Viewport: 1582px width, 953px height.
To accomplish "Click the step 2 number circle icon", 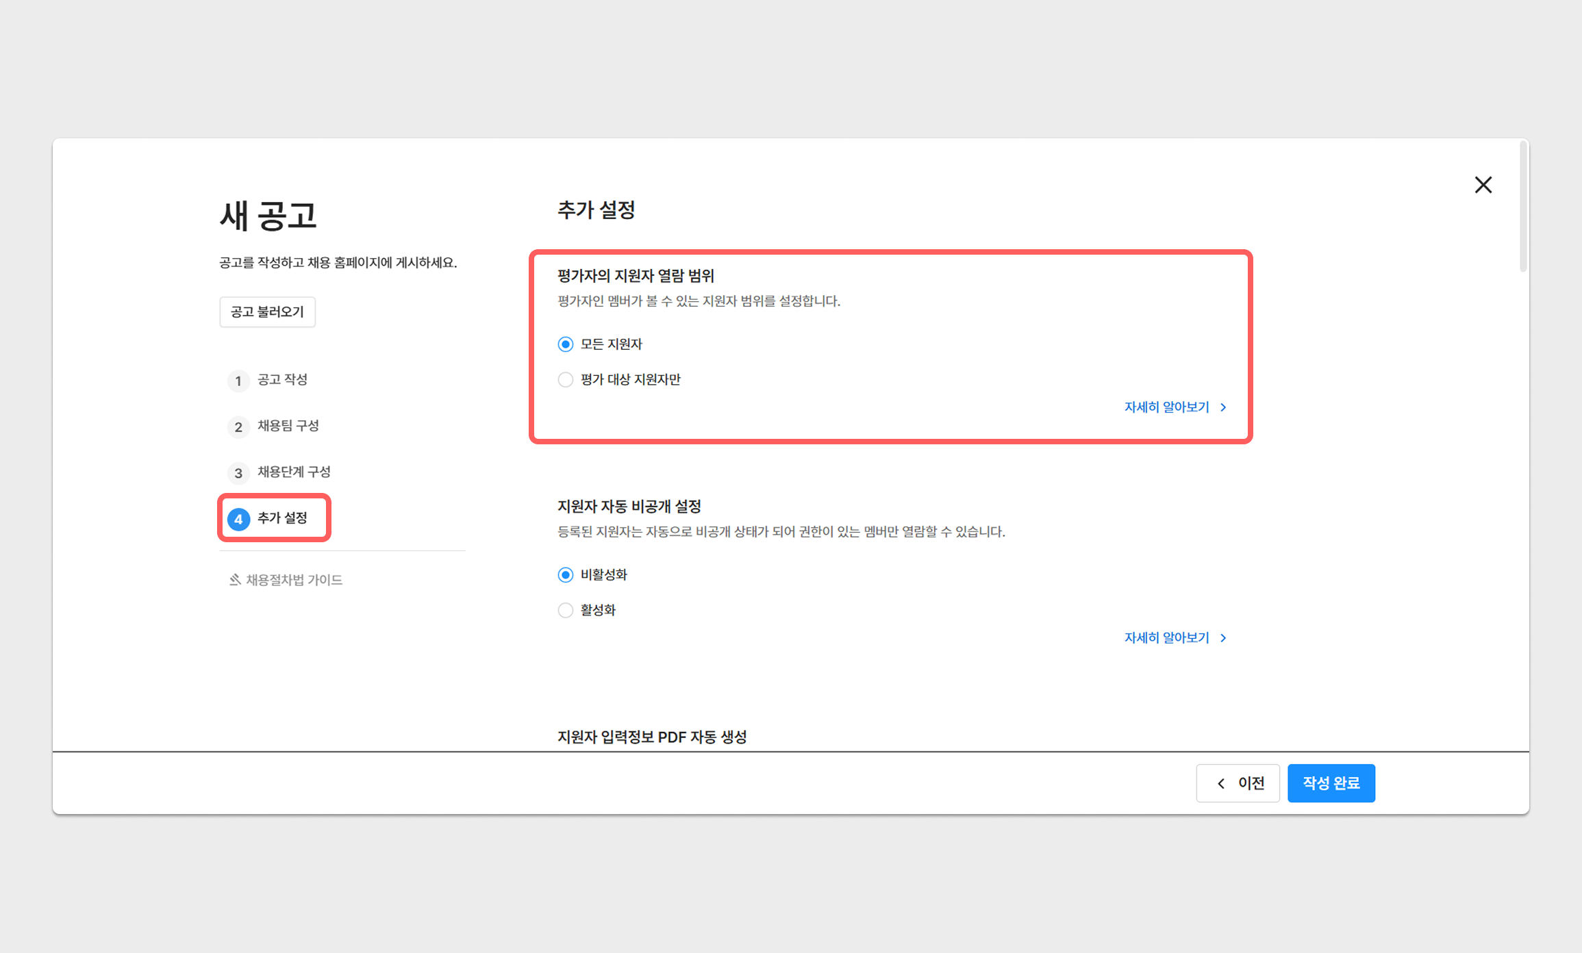I will 238,427.
